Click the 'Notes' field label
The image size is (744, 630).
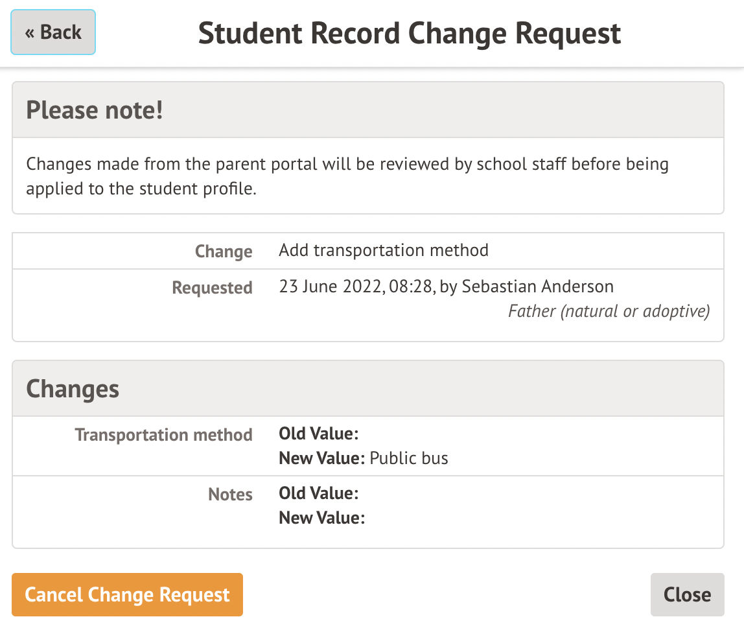(230, 495)
